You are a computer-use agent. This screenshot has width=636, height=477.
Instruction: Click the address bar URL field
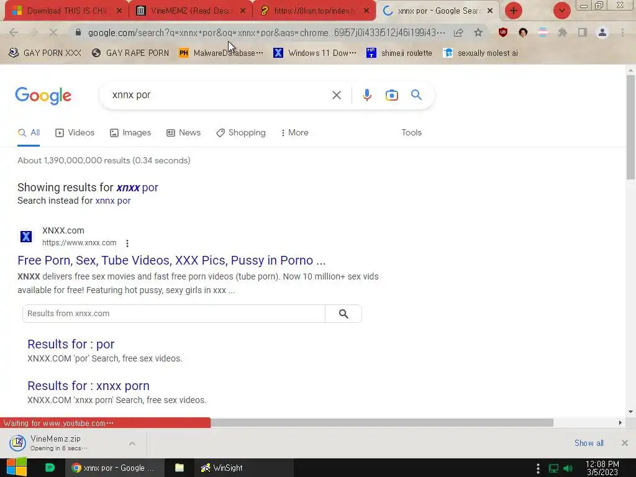click(x=266, y=32)
